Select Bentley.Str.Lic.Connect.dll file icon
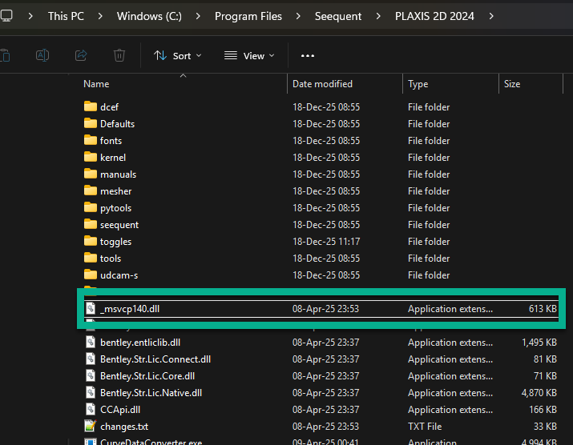Screen dimensions: 573x445 point(91,359)
